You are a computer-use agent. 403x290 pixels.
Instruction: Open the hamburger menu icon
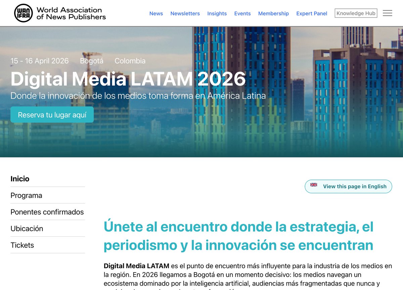pos(388,13)
